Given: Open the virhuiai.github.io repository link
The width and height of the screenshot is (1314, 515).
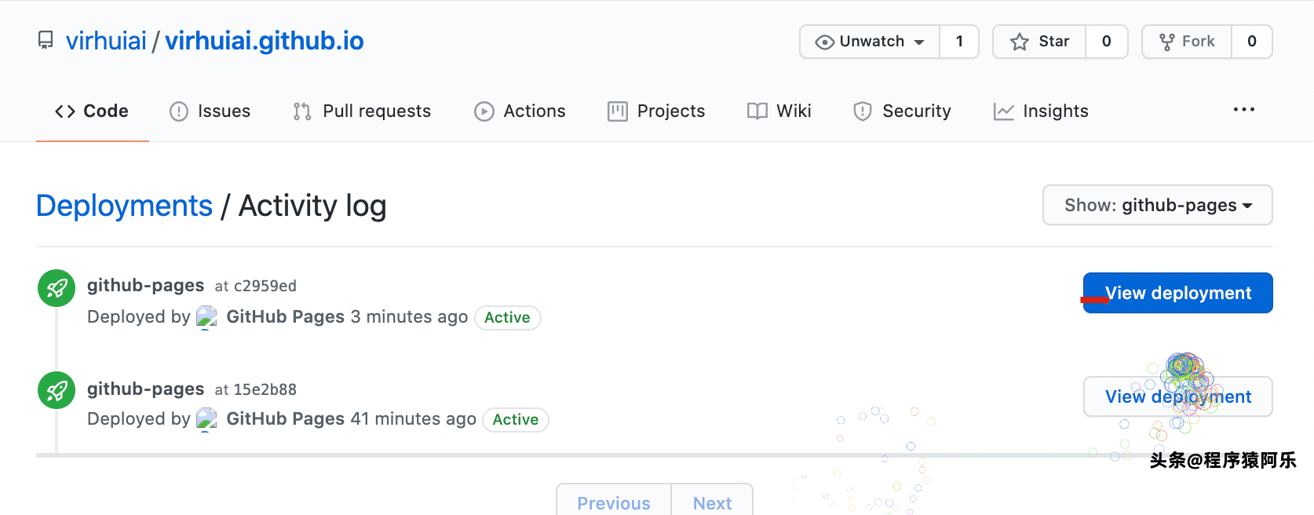Looking at the screenshot, I should point(265,41).
